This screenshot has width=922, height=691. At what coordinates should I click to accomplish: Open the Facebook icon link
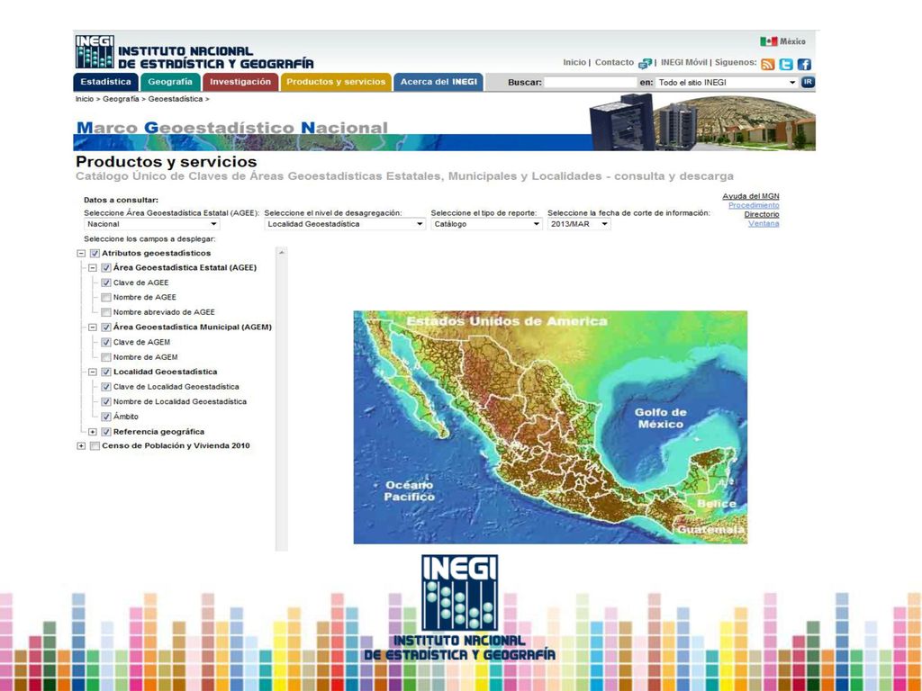click(804, 64)
